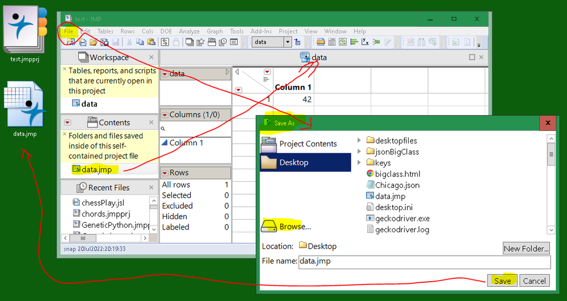Click the Open file folder toolbar icon

[x=94, y=43]
